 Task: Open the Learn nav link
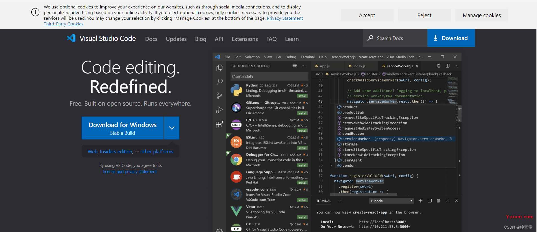coord(292,39)
